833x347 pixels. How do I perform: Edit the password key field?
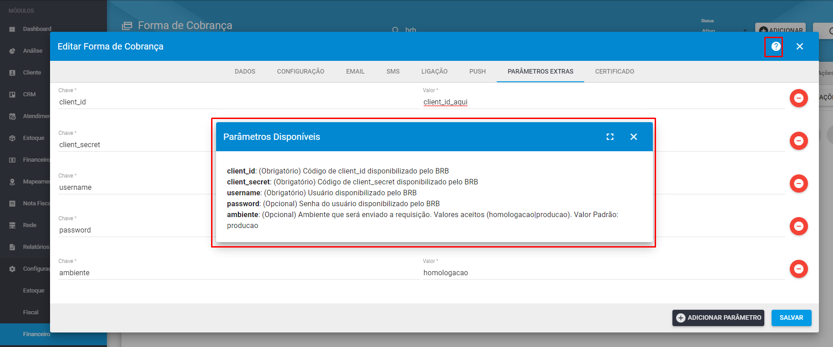tap(136, 230)
